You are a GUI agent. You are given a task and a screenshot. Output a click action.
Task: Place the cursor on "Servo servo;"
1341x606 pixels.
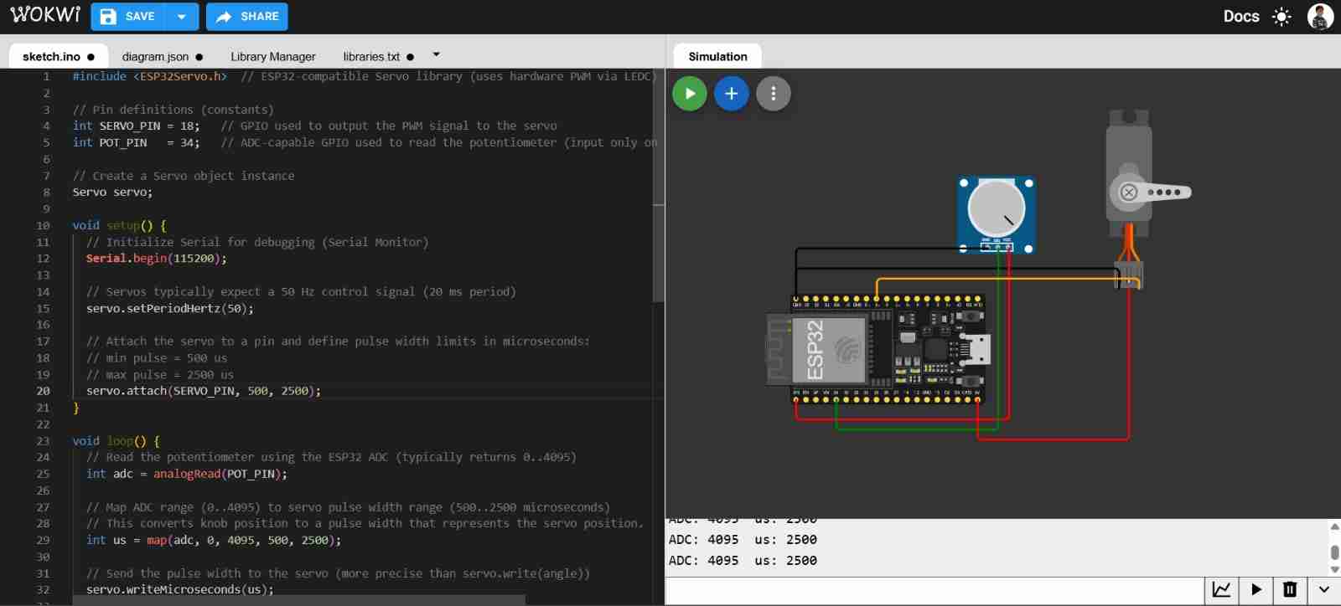(x=112, y=192)
